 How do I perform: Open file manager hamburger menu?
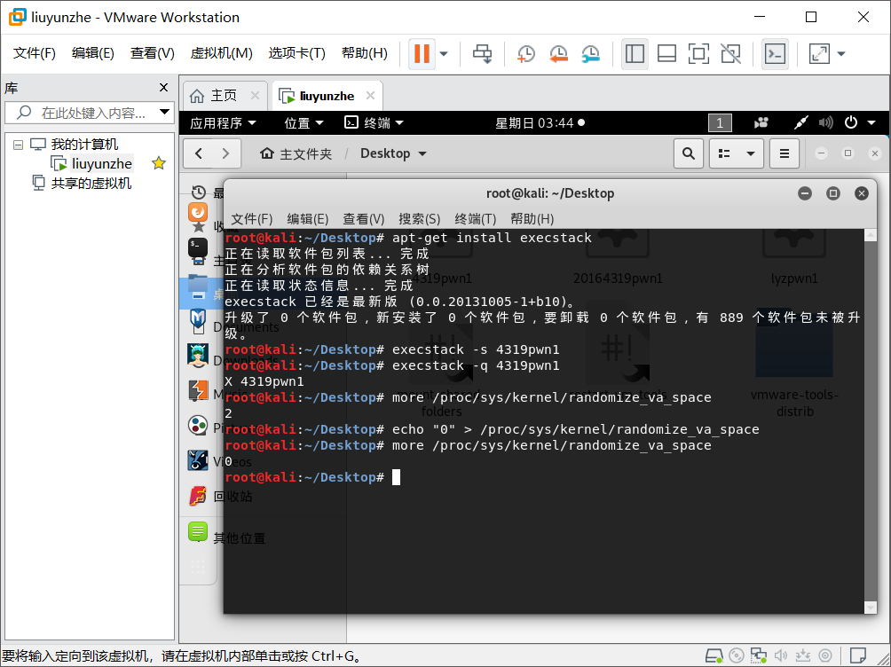coord(785,153)
